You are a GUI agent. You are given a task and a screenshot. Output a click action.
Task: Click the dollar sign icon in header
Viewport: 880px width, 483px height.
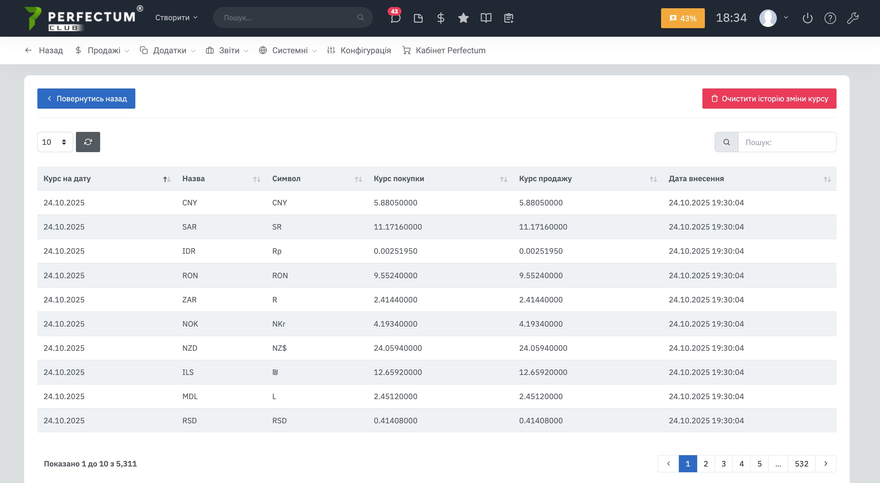click(x=441, y=18)
